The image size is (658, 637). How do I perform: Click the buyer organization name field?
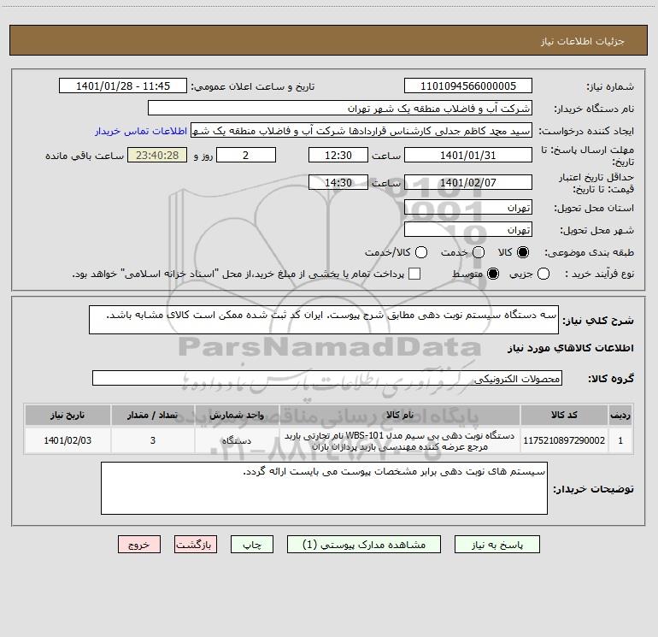coord(340,109)
